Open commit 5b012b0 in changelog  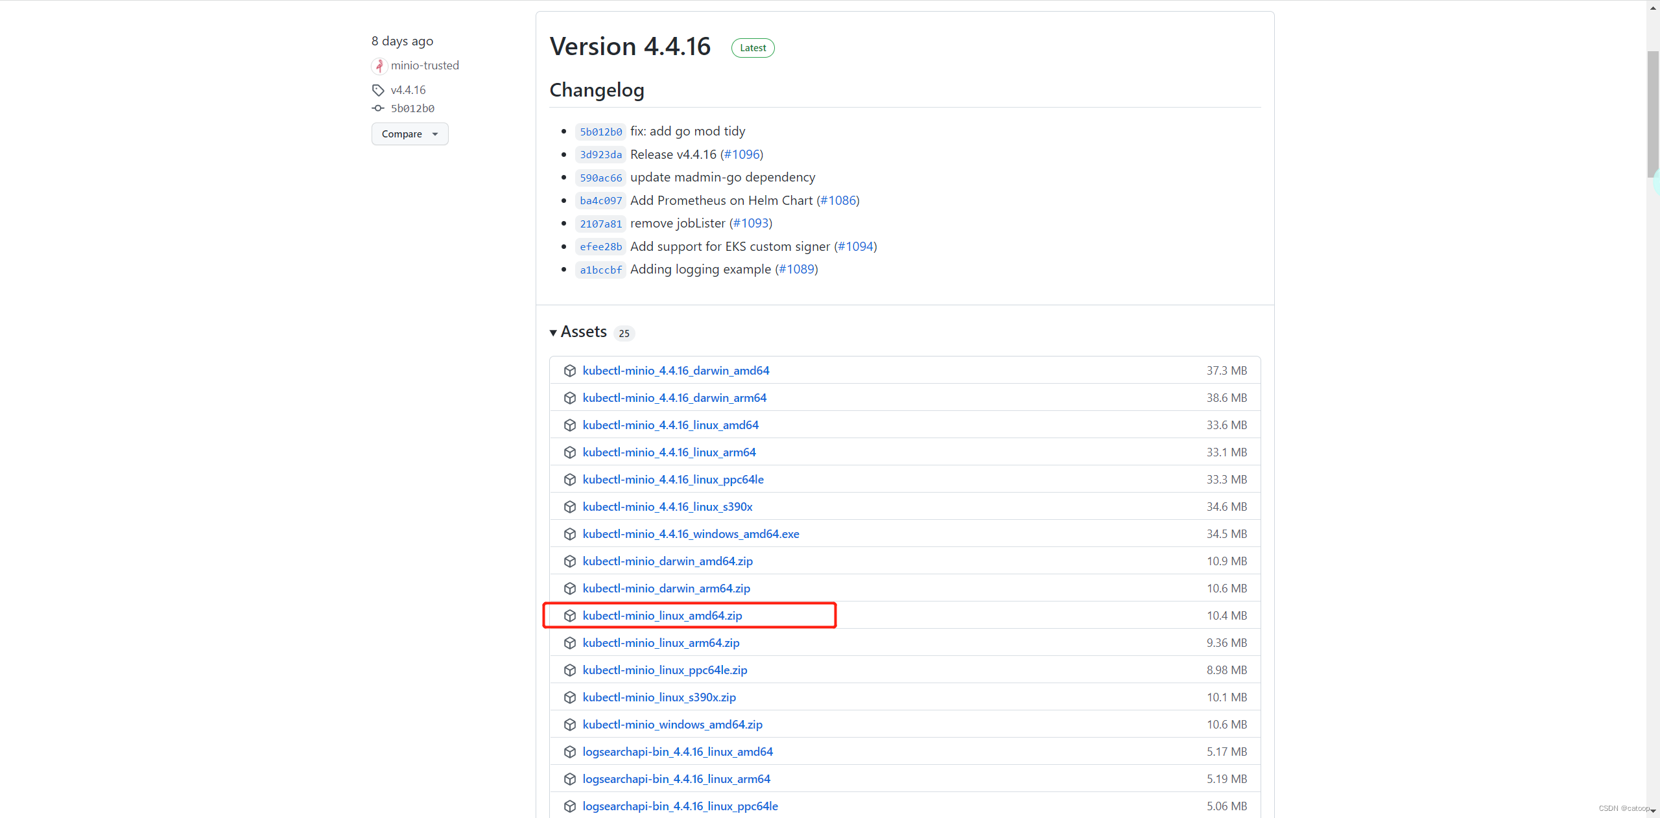click(x=600, y=132)
